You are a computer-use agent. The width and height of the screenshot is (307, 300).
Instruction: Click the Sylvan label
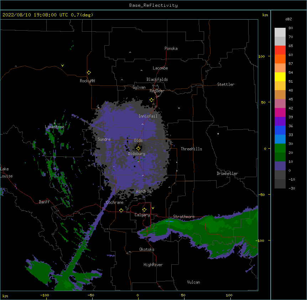click(139, 87)
